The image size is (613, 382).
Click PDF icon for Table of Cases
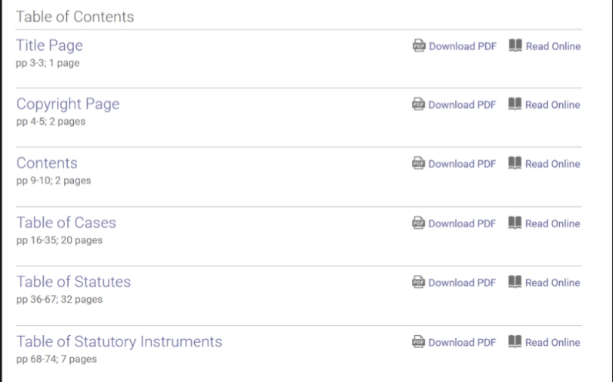pyautogui.click(x=419, y=223)
